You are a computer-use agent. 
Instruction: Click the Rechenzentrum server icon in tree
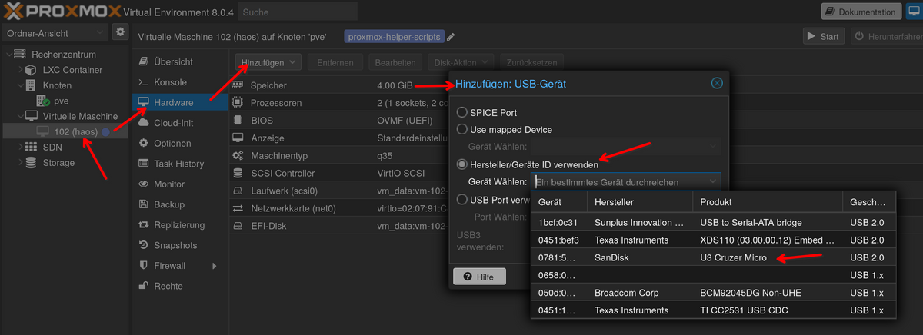[21, 55]
